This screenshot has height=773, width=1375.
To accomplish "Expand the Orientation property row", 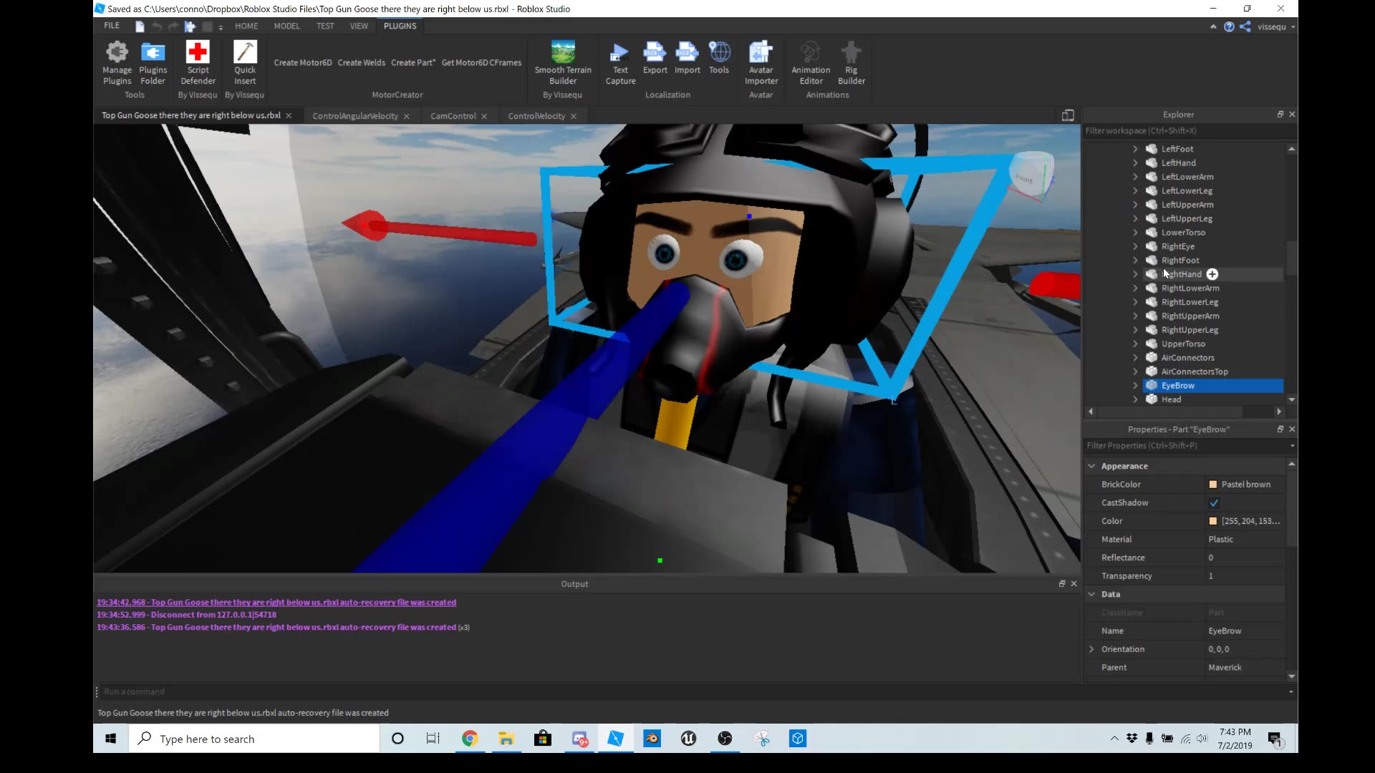I will pos(1091,648).
